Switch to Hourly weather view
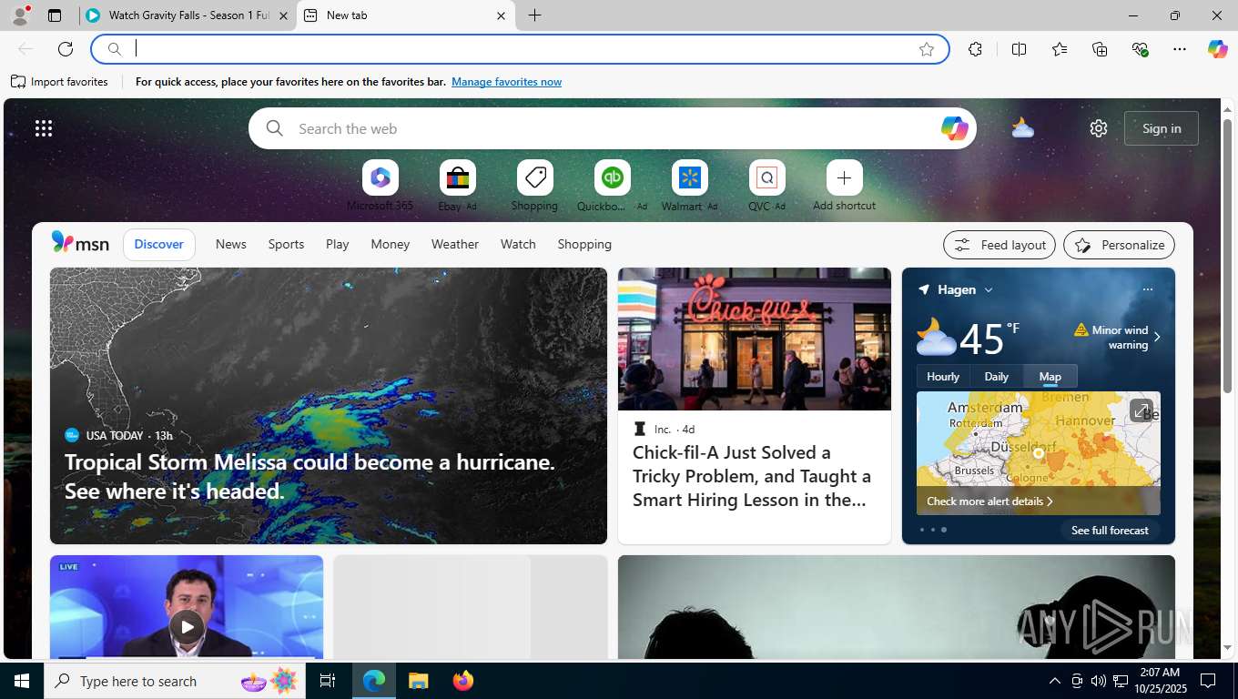 (x=943, y=376)
